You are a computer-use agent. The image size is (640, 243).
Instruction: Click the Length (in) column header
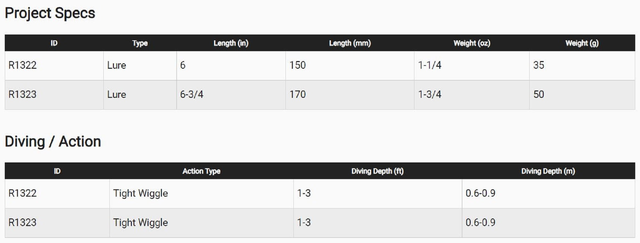[x=231, y=43]
